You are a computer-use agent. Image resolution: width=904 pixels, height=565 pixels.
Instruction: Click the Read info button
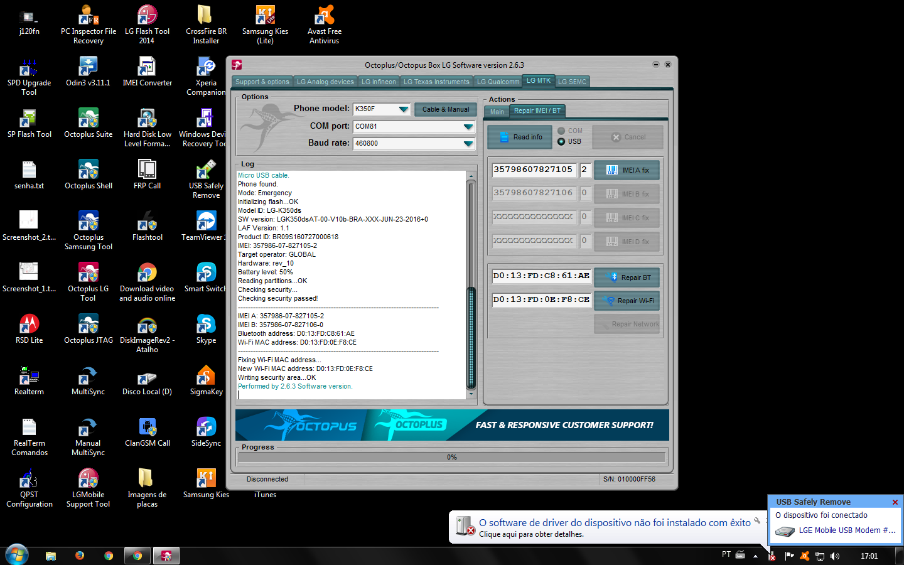tap(520, 137)
